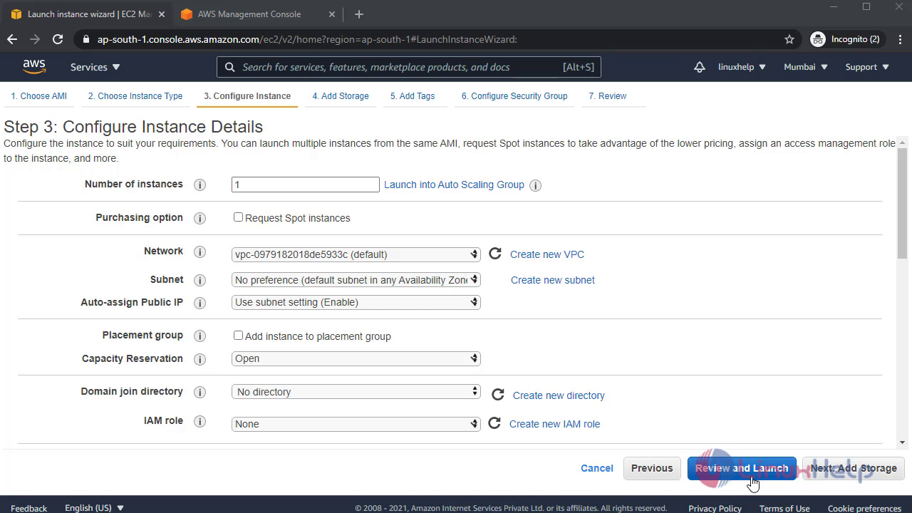912x513 pixels.
Task: Click info icon next to Auto-assign Public IP
Action: pos(200,303)
